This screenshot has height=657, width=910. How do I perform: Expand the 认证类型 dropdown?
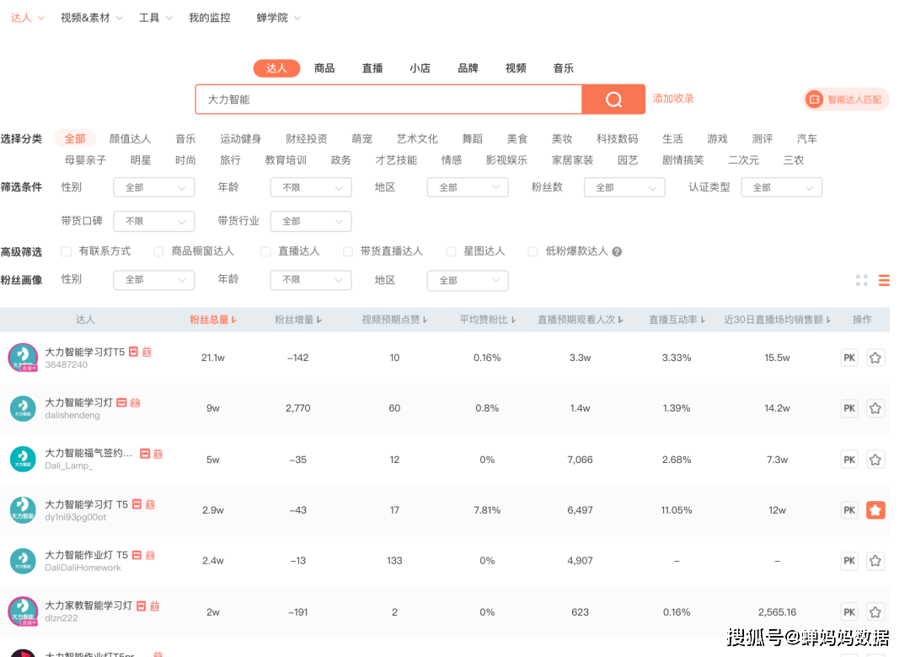click(x=781, y=187)
